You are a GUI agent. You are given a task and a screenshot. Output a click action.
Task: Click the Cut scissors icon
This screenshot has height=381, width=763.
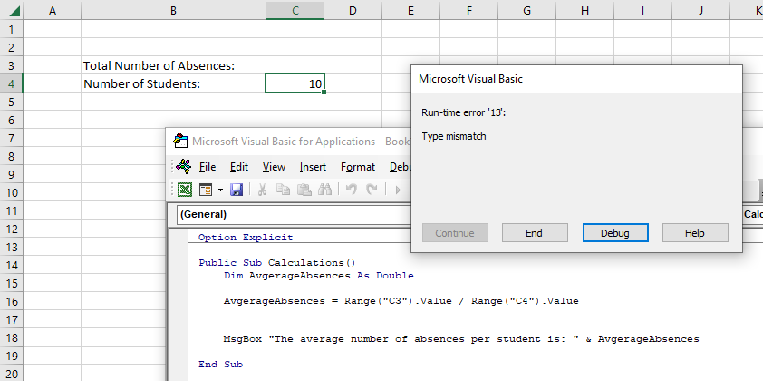click(262, 190)
